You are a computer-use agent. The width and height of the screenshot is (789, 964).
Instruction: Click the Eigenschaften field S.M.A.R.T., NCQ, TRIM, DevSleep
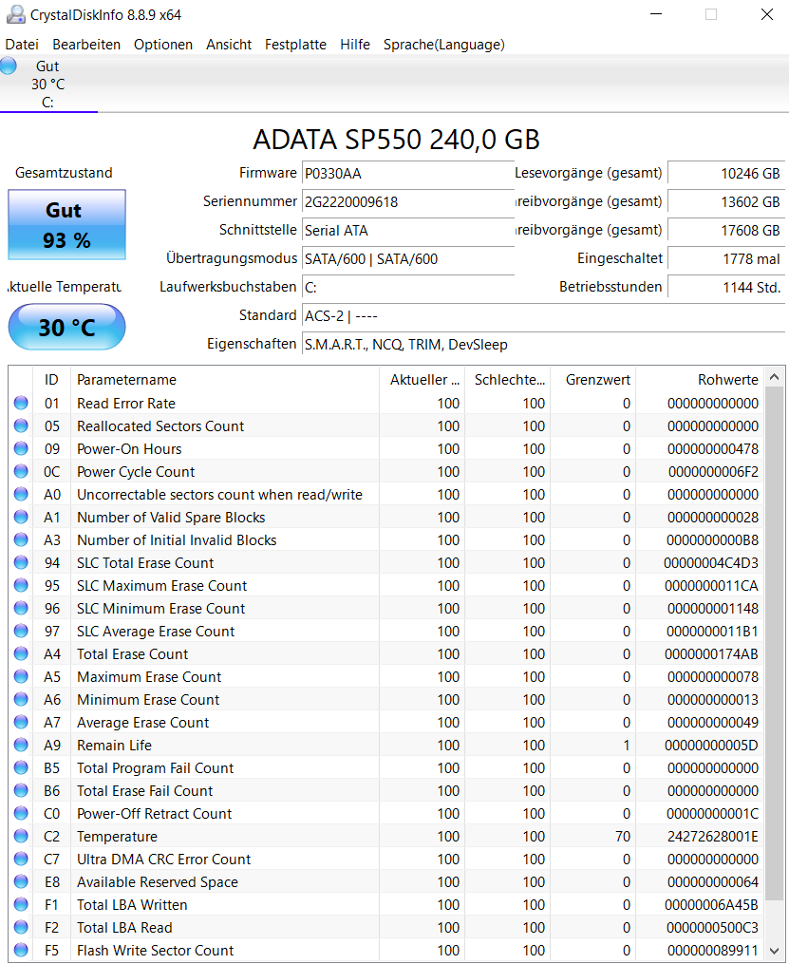click(x=543, y=344)
